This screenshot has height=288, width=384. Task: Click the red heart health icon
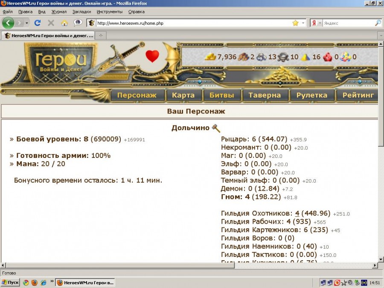pyautogui.click(x=152, y=56)
